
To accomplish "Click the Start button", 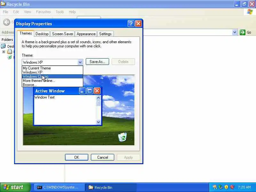I will [15, 187].
